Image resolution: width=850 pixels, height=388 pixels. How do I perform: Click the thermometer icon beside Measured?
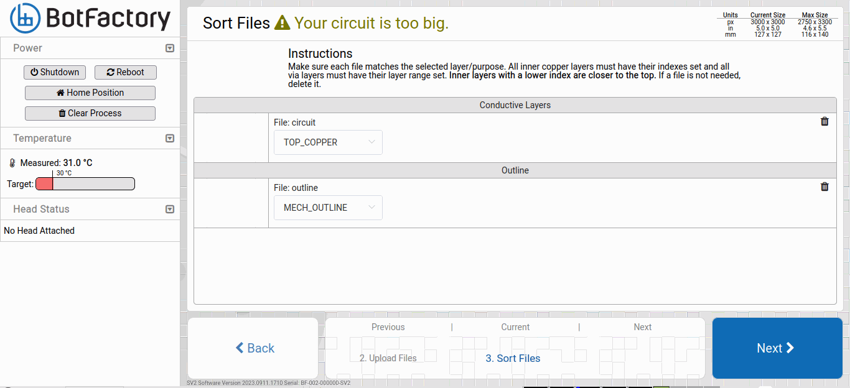(x=12, y=163)
